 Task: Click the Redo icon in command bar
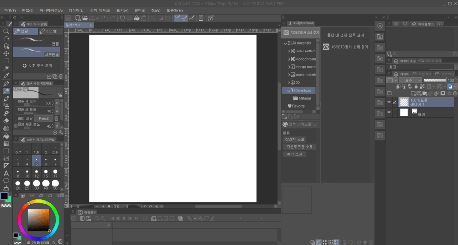point(113,18)
